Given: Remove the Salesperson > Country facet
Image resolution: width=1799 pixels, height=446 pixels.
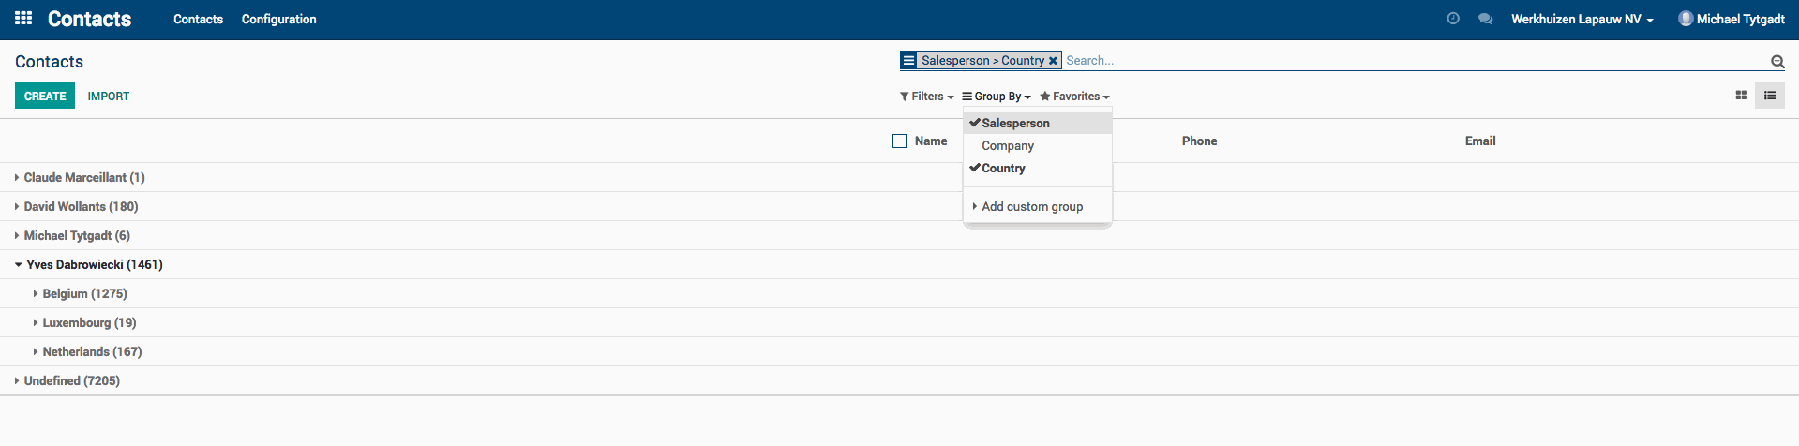Looking at the screenshot, I should pyautogui.click(x=1053, y=61).
